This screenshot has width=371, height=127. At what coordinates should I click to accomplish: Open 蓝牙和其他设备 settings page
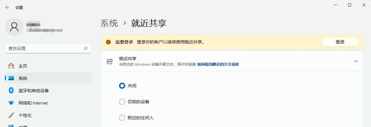tap(48, 91)
